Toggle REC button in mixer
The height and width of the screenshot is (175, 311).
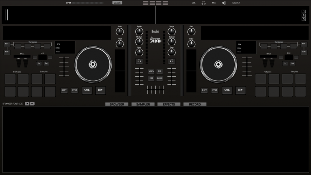click(x=151, y=78)
